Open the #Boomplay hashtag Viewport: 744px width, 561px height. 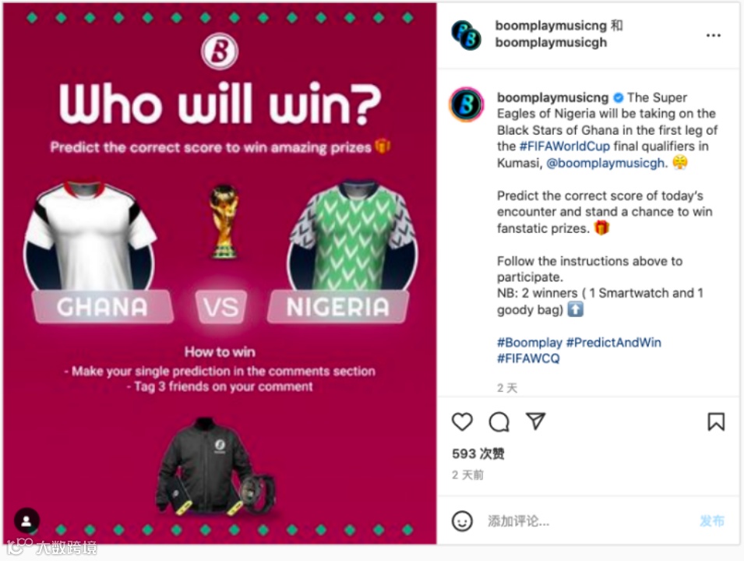click(530, 342)
